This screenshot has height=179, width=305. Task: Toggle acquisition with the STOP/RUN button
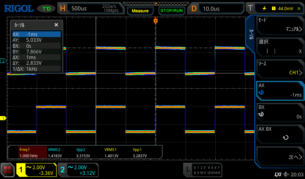click(x=171, y=11)
